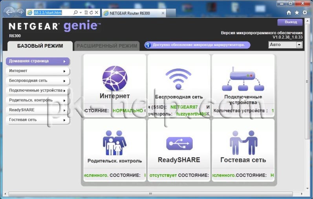Click the fuzzyearth495 password text
Image resolution: width=313 pixels, height=199 pixels.
point(191,114)
